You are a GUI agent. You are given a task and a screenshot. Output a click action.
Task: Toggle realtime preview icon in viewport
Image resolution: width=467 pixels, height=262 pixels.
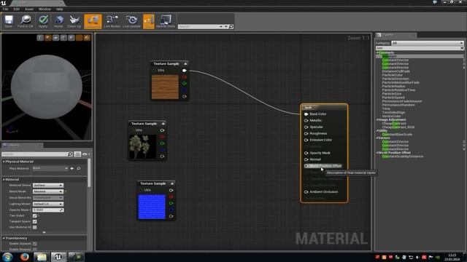[x=87, y=38]
